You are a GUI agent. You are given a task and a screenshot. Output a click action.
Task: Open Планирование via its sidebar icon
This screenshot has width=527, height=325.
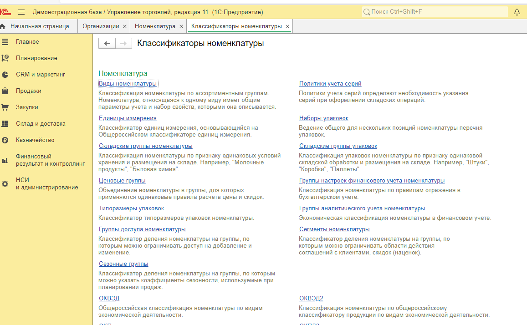click(5, 58)
